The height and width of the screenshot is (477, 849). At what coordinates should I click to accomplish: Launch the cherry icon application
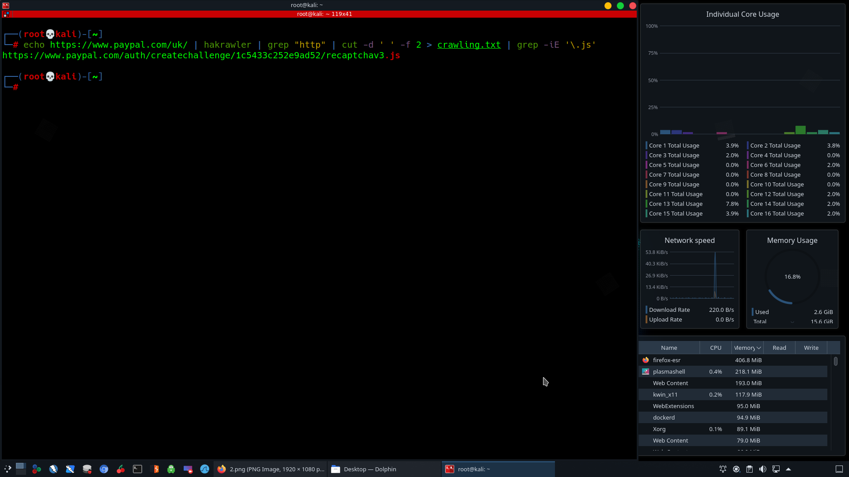coord(120,469)
